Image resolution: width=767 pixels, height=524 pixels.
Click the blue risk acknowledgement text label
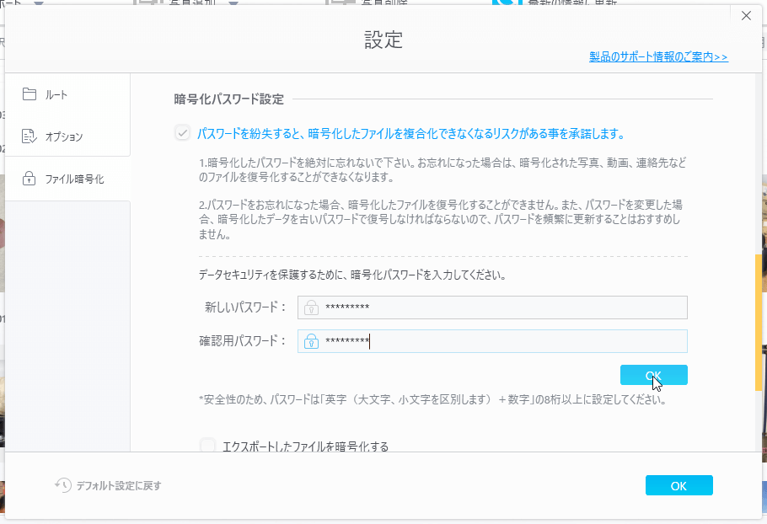point(410,134)
